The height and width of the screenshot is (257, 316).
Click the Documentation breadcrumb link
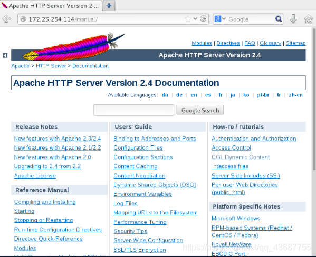pos(90,66)
